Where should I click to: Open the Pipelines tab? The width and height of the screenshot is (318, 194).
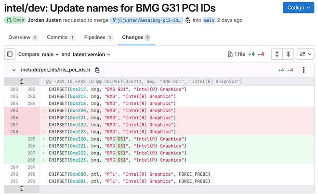(x=98, y=38)
